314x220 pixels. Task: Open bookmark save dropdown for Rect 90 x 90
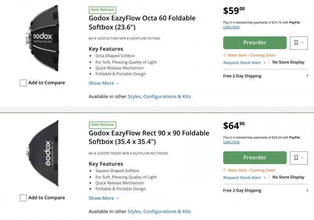coord(299,158)
